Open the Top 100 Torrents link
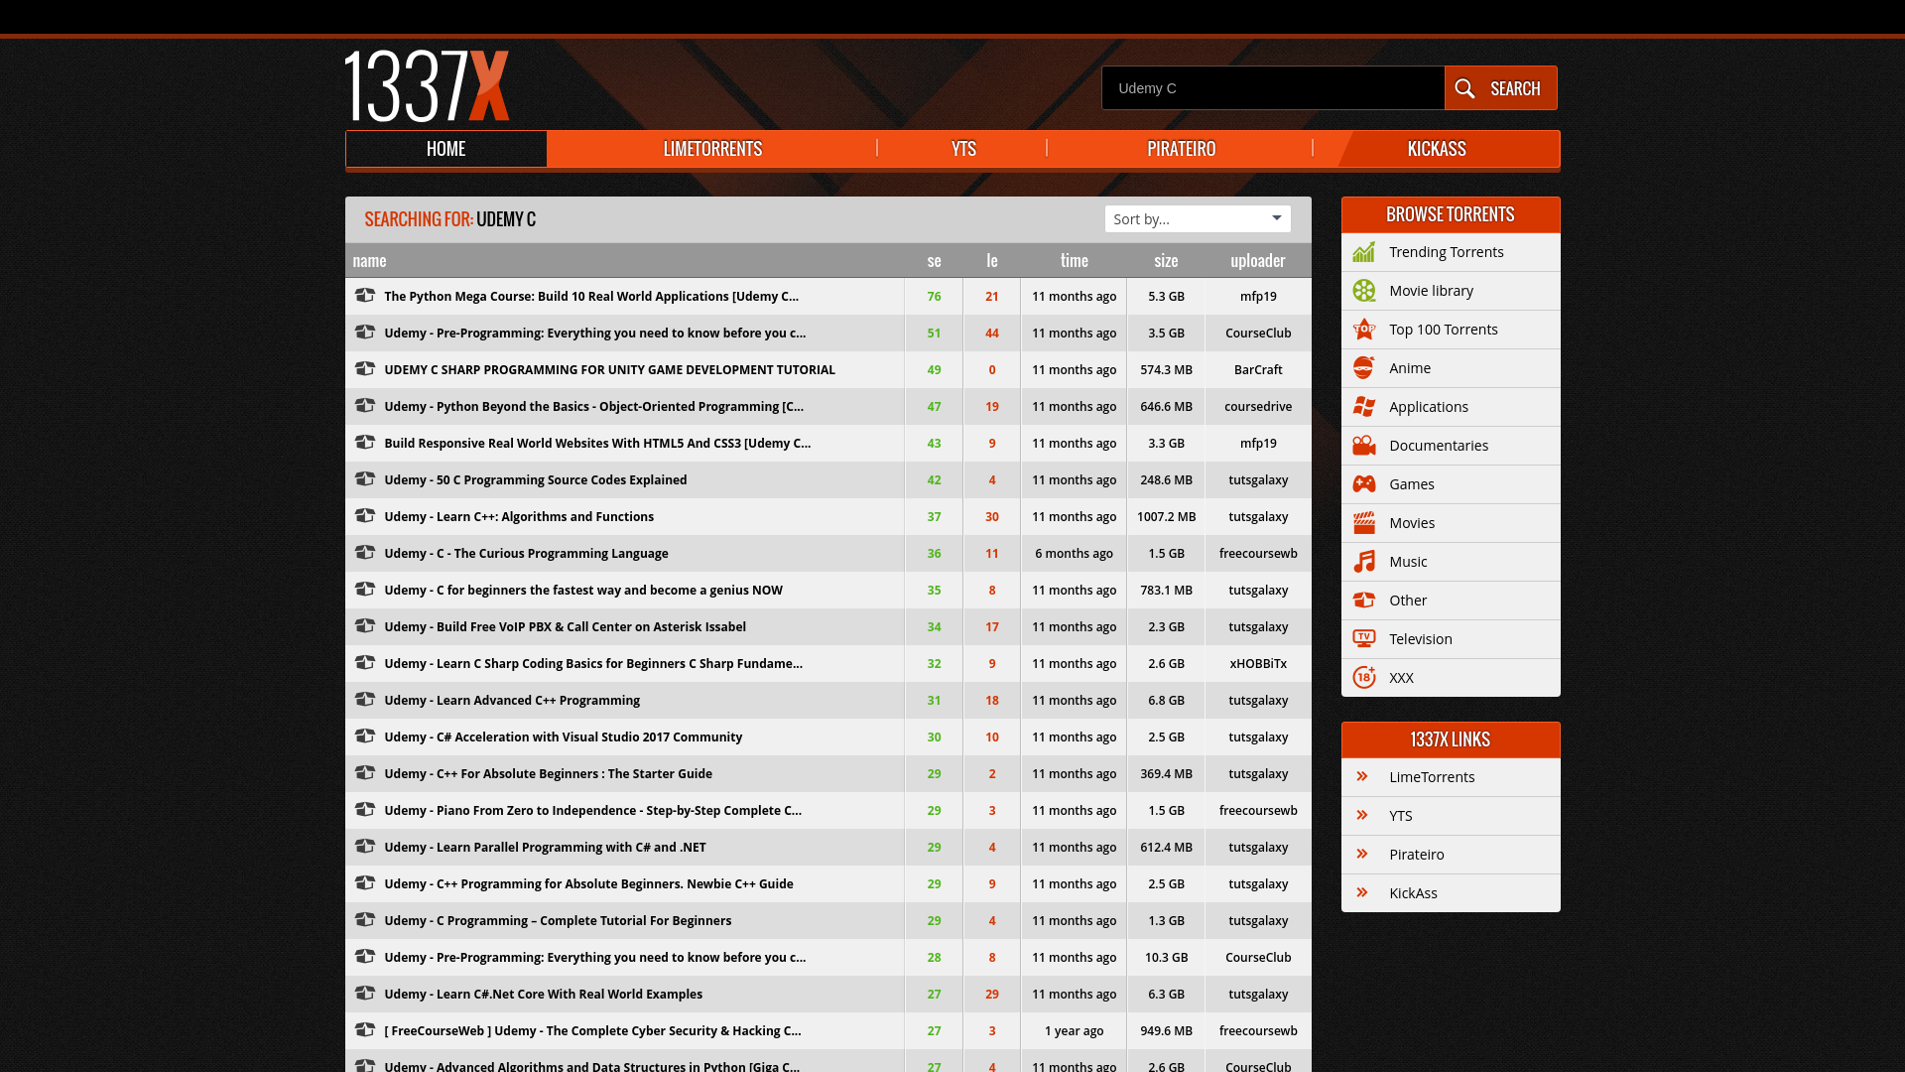The height and width of the screenshot is (1072, 1905). 1444,330
